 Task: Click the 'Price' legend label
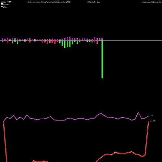(5, 7)
